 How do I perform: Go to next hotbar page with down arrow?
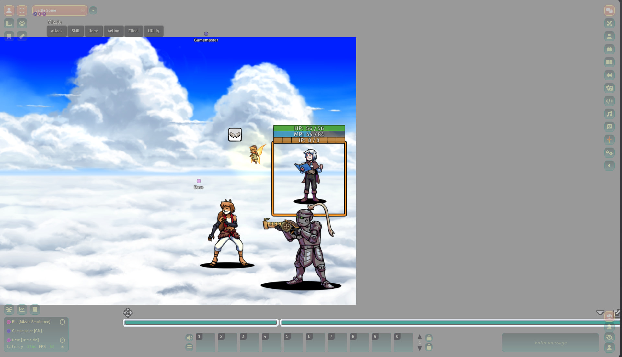420,349
